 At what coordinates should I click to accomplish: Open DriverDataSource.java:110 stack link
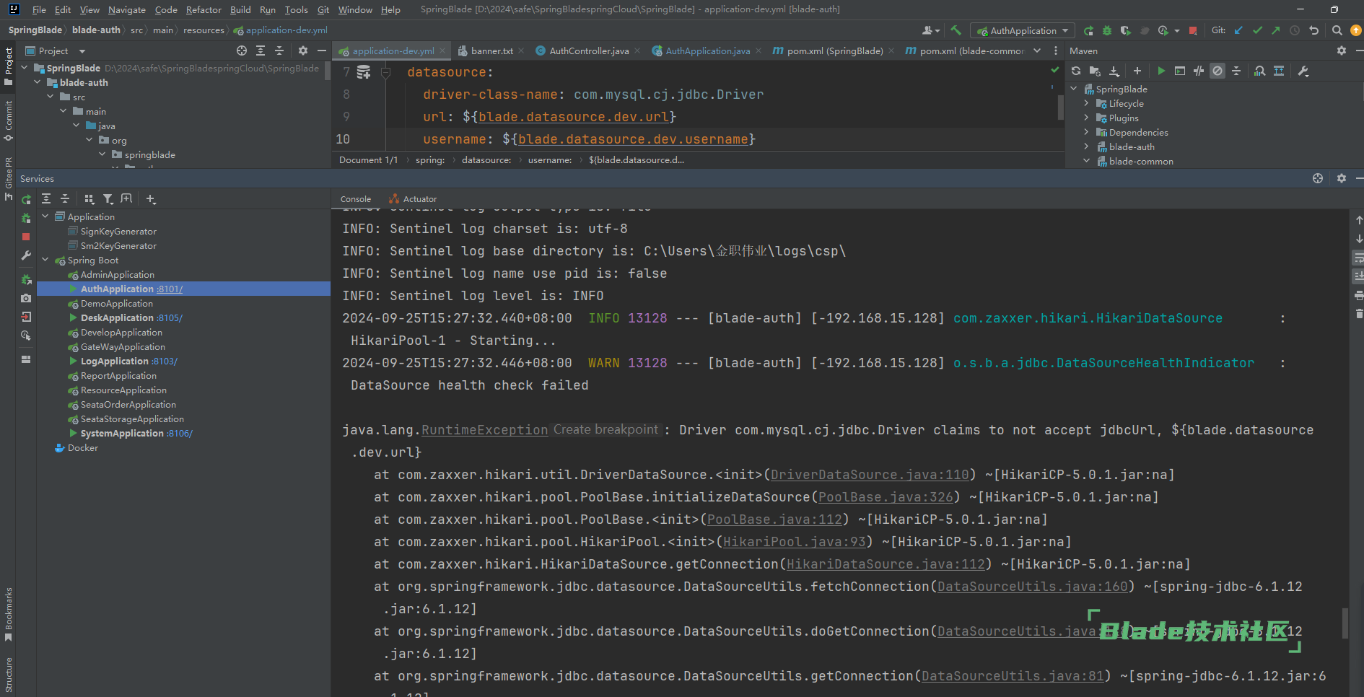(x=870, y=475)
